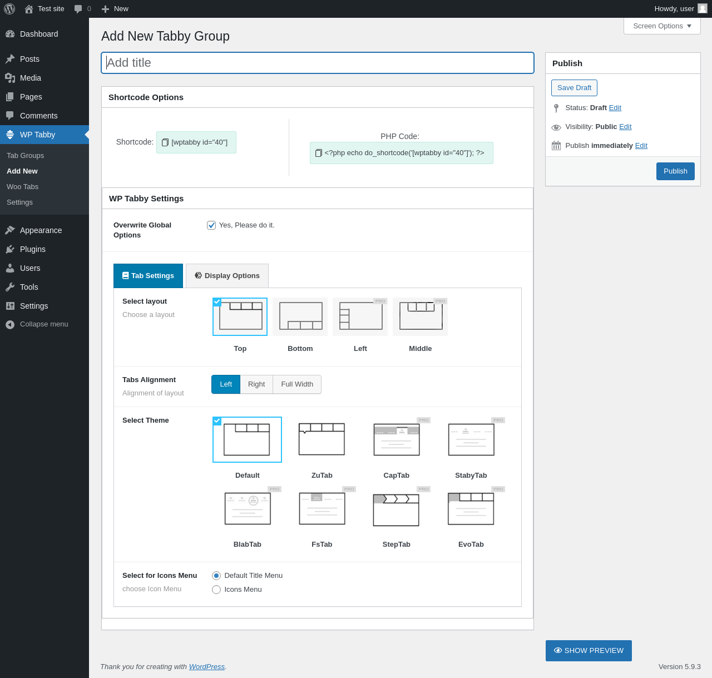Set tabs alignment to Left
This screenshot has height=678, width=712.
(226, 384)
